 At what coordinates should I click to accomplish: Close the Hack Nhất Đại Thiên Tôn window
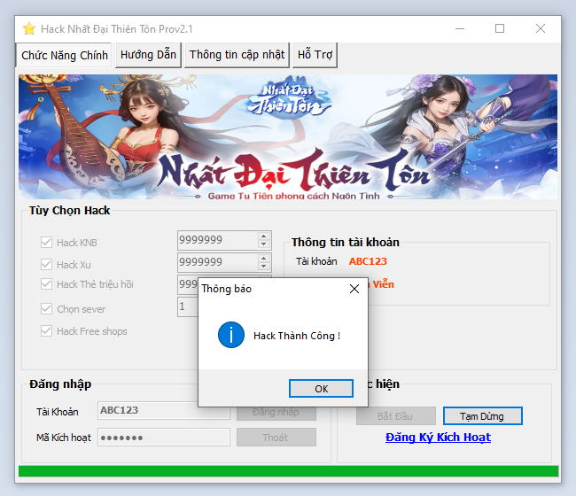[x=541, y=28]
